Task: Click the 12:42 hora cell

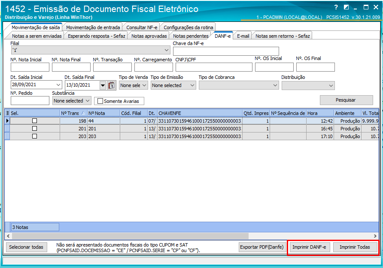Action: tap(320, 121)
